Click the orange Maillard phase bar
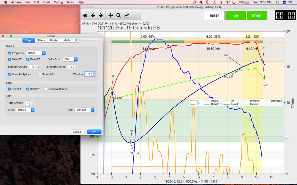The width and height of the screenshot is (297, 185). point(214,41)
